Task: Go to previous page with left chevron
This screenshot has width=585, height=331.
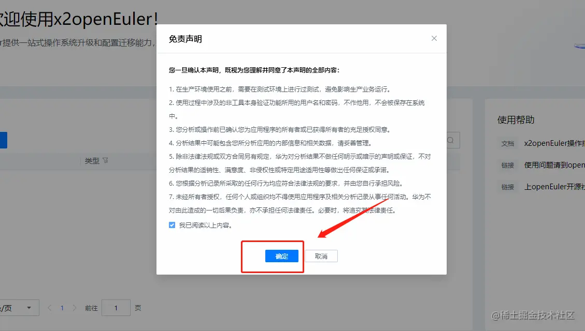Action: 50,308
